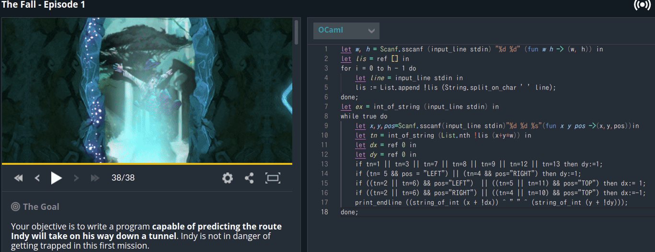Toggle fullscreen for the game viewer

pyautogui.click(x=272, y=178)
